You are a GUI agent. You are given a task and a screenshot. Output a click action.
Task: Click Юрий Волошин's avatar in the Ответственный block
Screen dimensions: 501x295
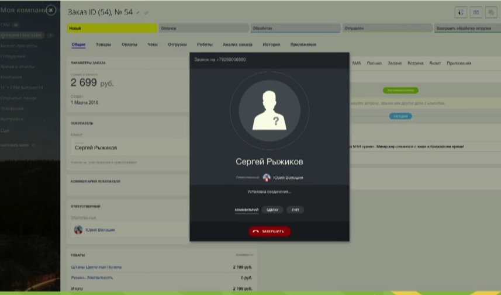point(78,230)
